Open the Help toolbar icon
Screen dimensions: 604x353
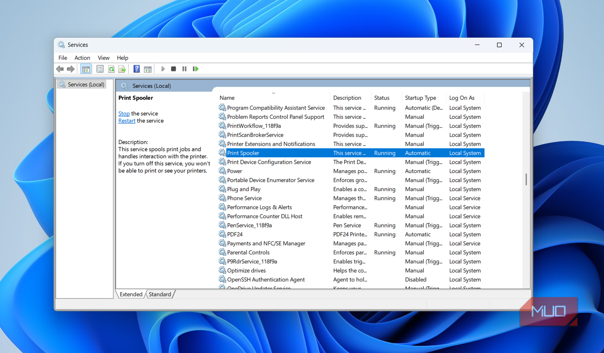coord(137,69)
